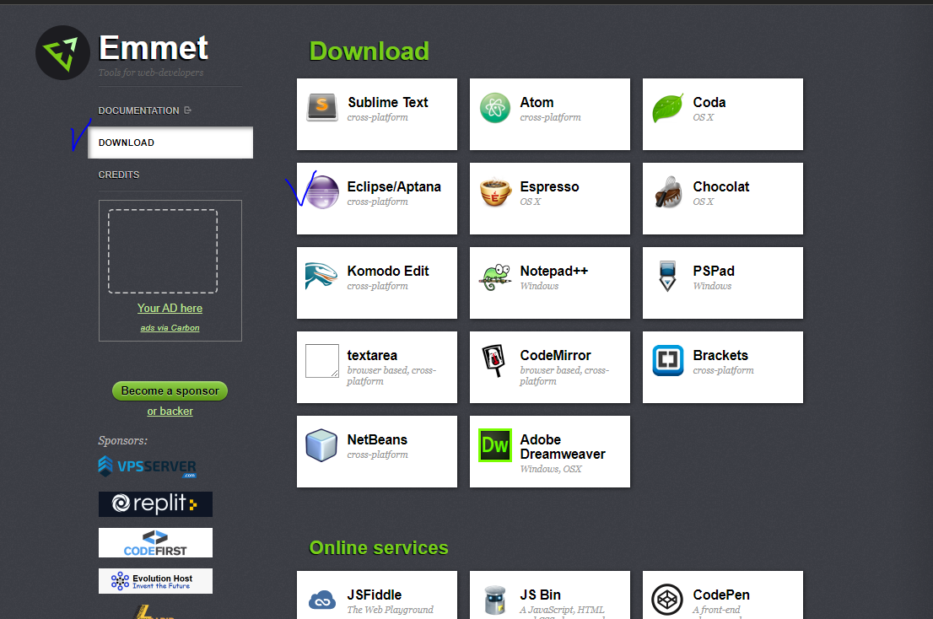Click the 'ads via Carbon' link

[170, 328]
